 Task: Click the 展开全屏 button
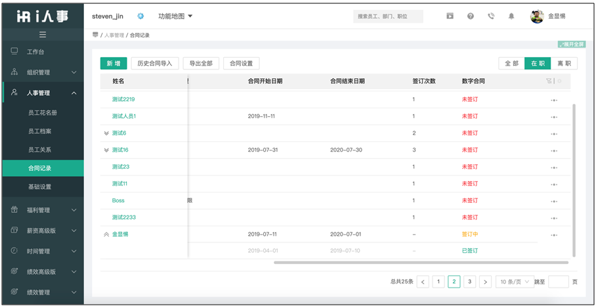coord(572,45)
